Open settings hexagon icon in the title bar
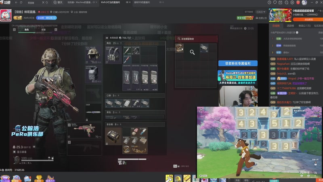The image size is (323, 182). click(x=292, y=2)
